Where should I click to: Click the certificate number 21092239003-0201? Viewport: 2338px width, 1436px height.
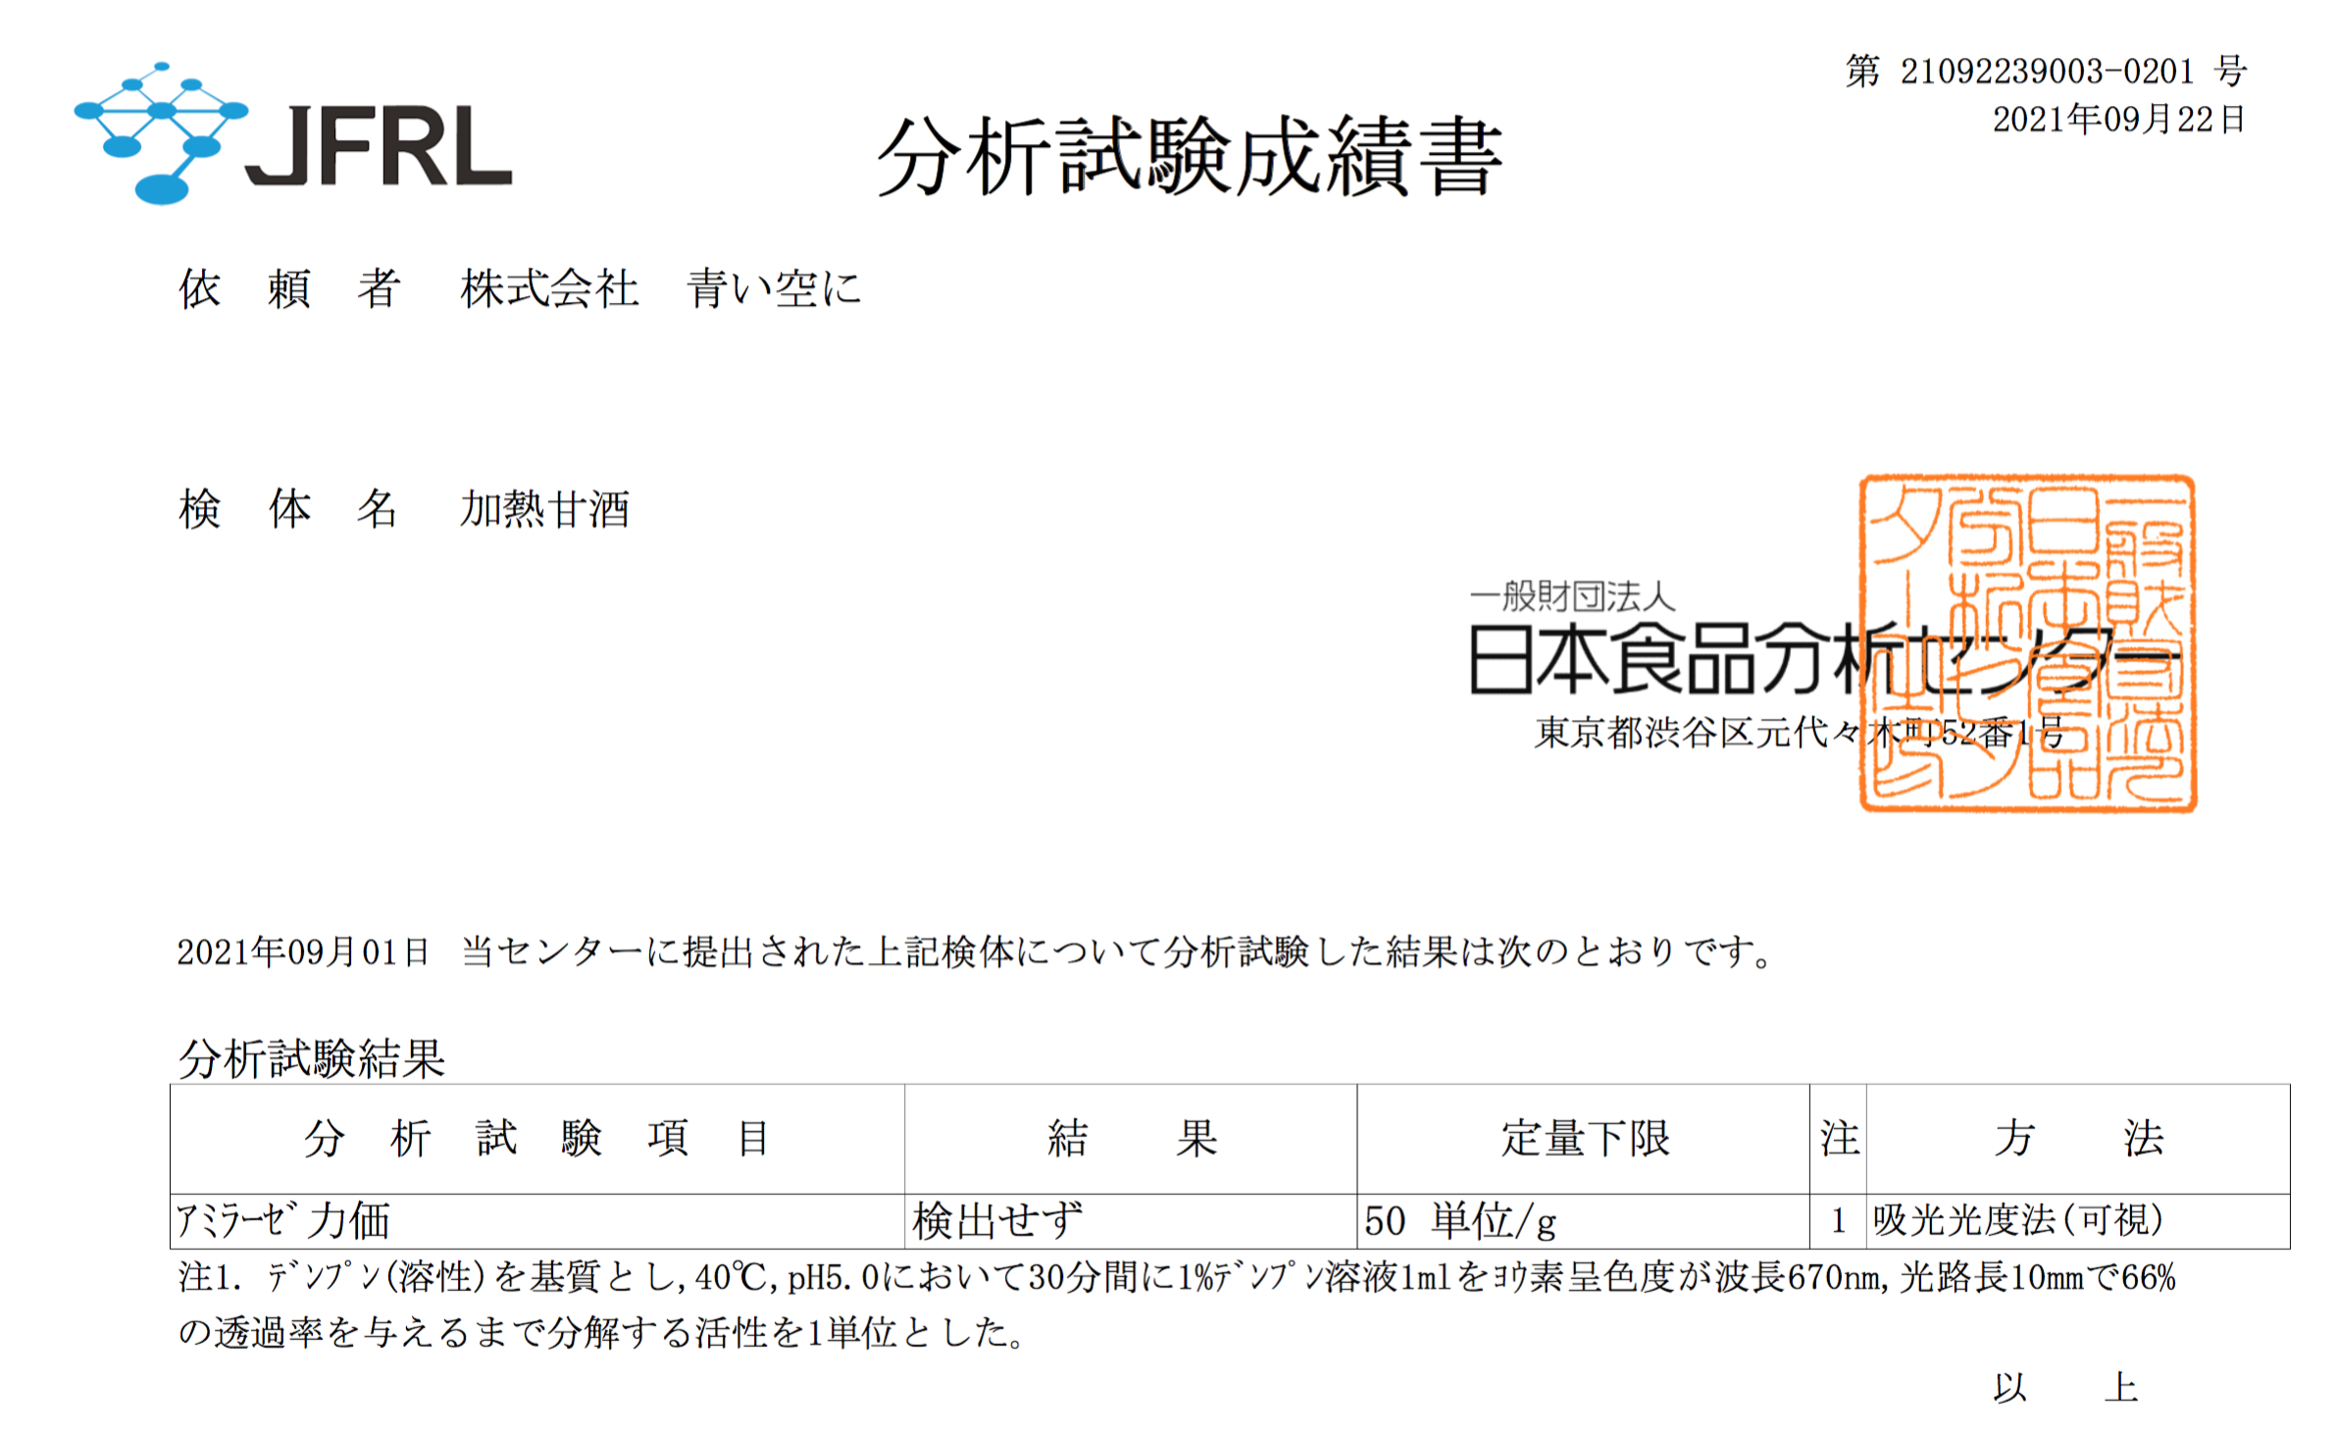pyautogui.click(x=2046, y=72)
